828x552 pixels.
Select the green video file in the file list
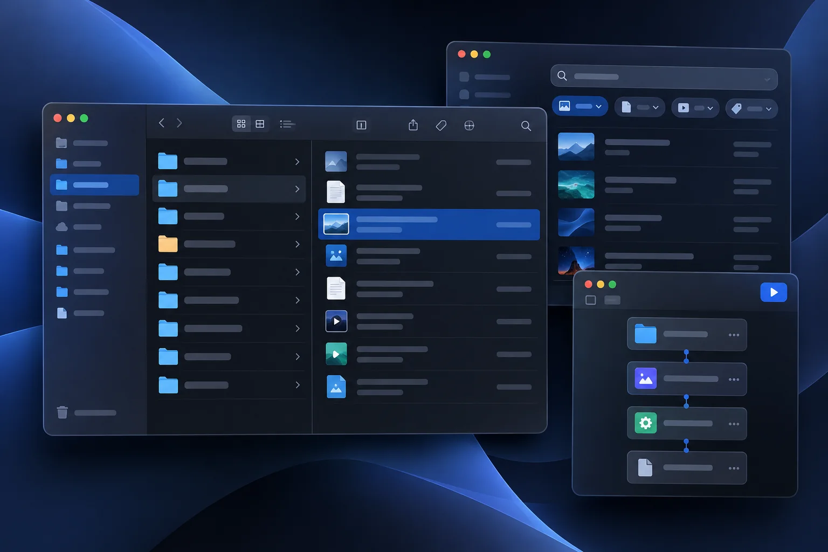click(x=336, y=354)
